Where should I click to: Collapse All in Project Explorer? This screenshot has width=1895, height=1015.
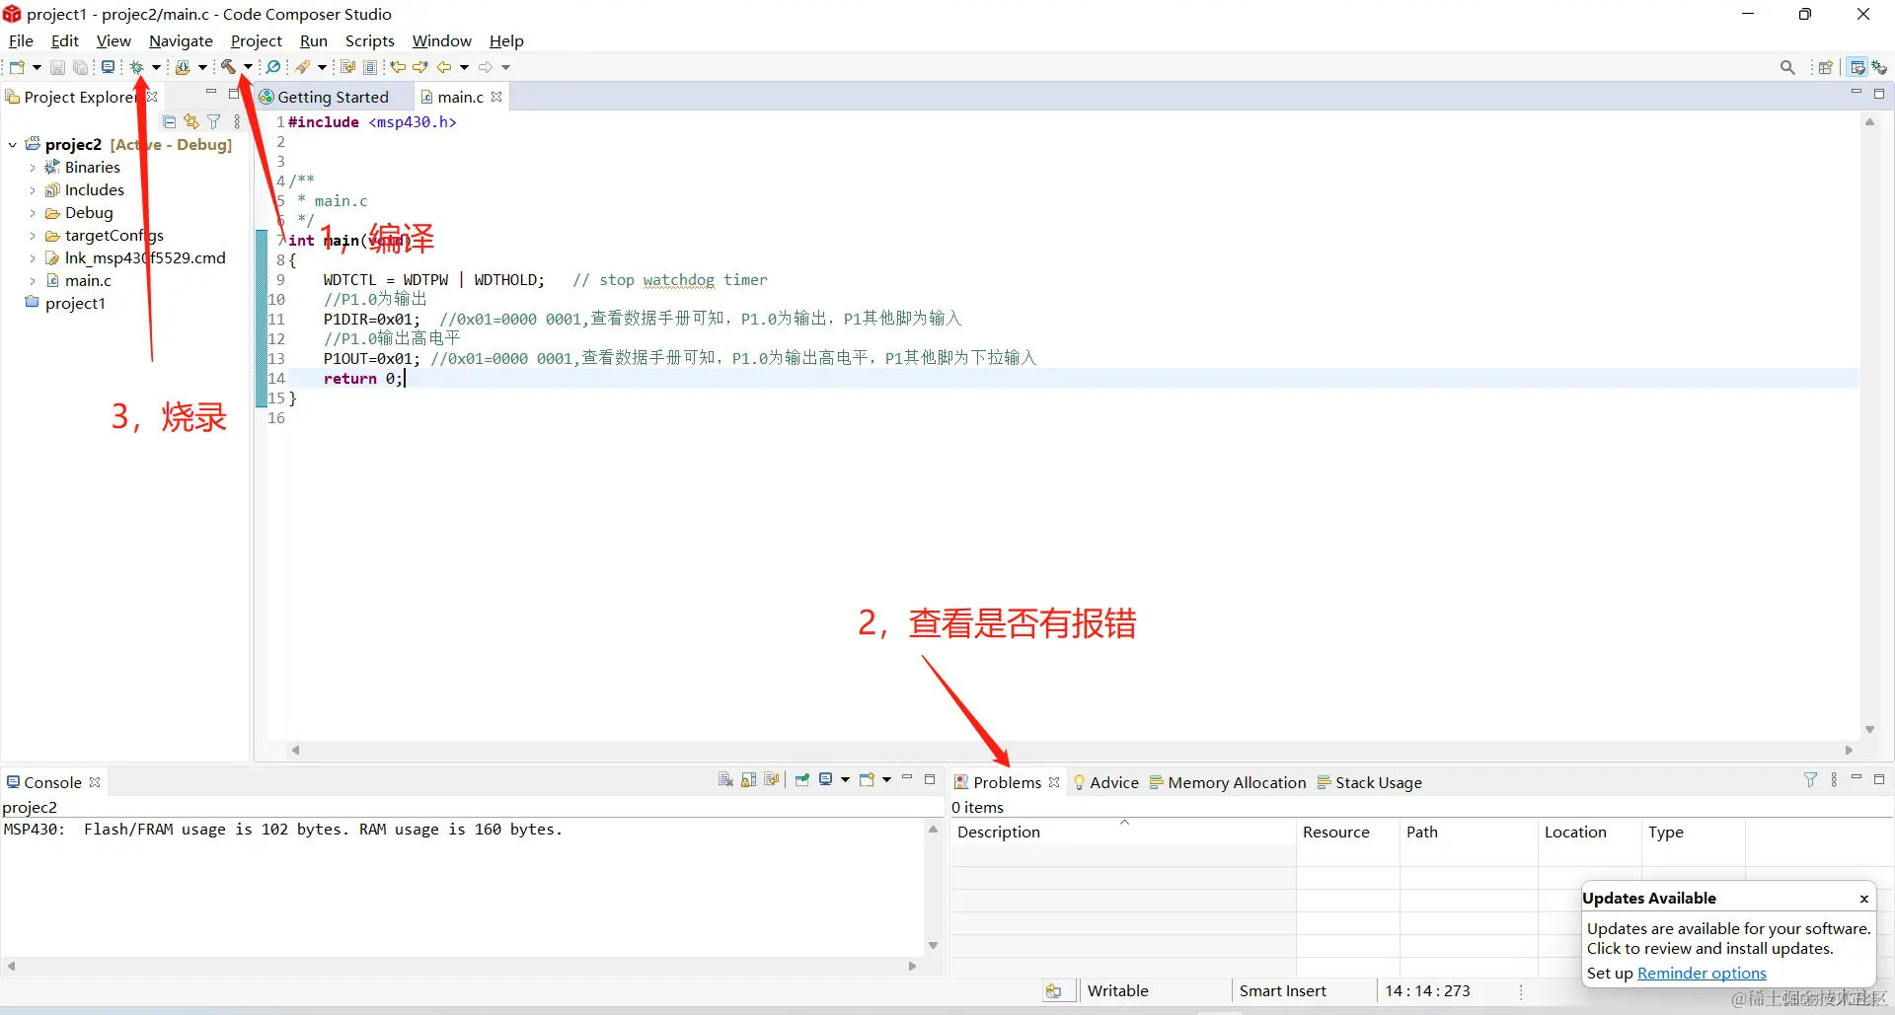tap(169, 122)
